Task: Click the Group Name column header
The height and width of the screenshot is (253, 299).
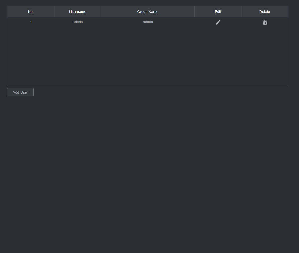Action: click(x=148, y=12)
